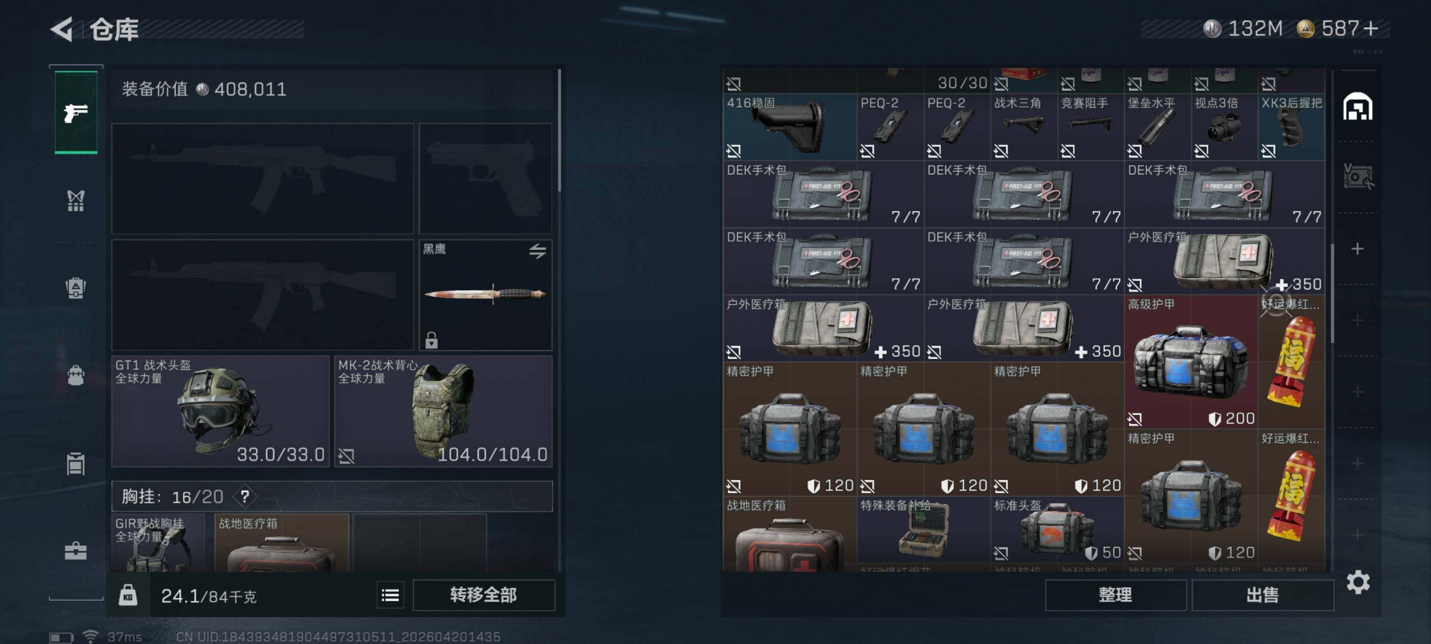
Task: Click the plus next to 587 gold currency
Action: (x=1371, y=28)
